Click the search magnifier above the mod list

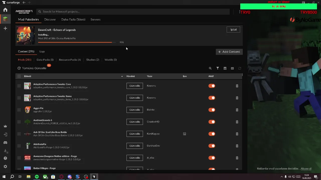(x=210, y=68)
